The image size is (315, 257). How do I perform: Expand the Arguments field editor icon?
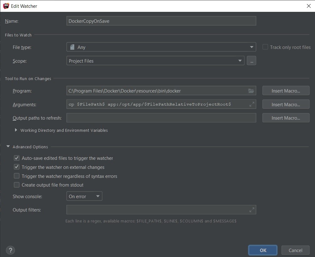pyautogui.click(x=252, y=104)
